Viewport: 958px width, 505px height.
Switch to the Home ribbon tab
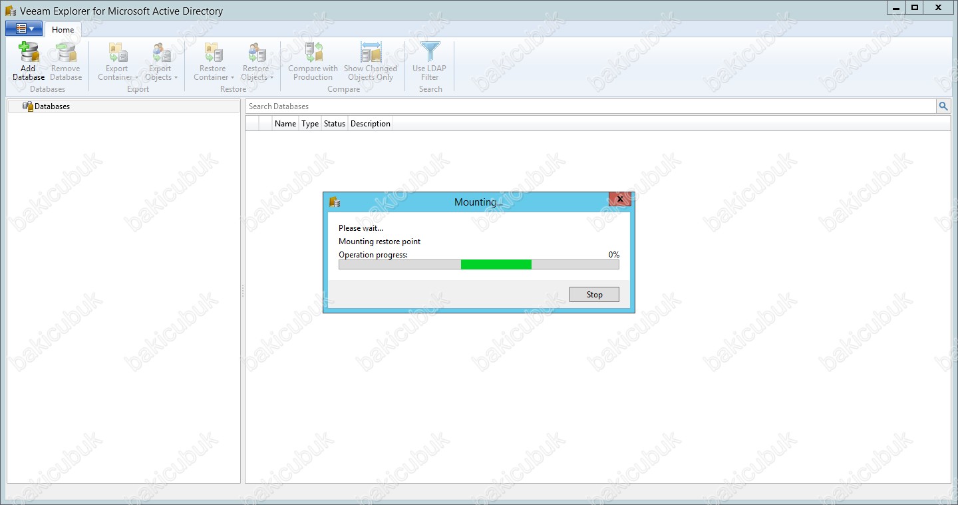(63, 29)
